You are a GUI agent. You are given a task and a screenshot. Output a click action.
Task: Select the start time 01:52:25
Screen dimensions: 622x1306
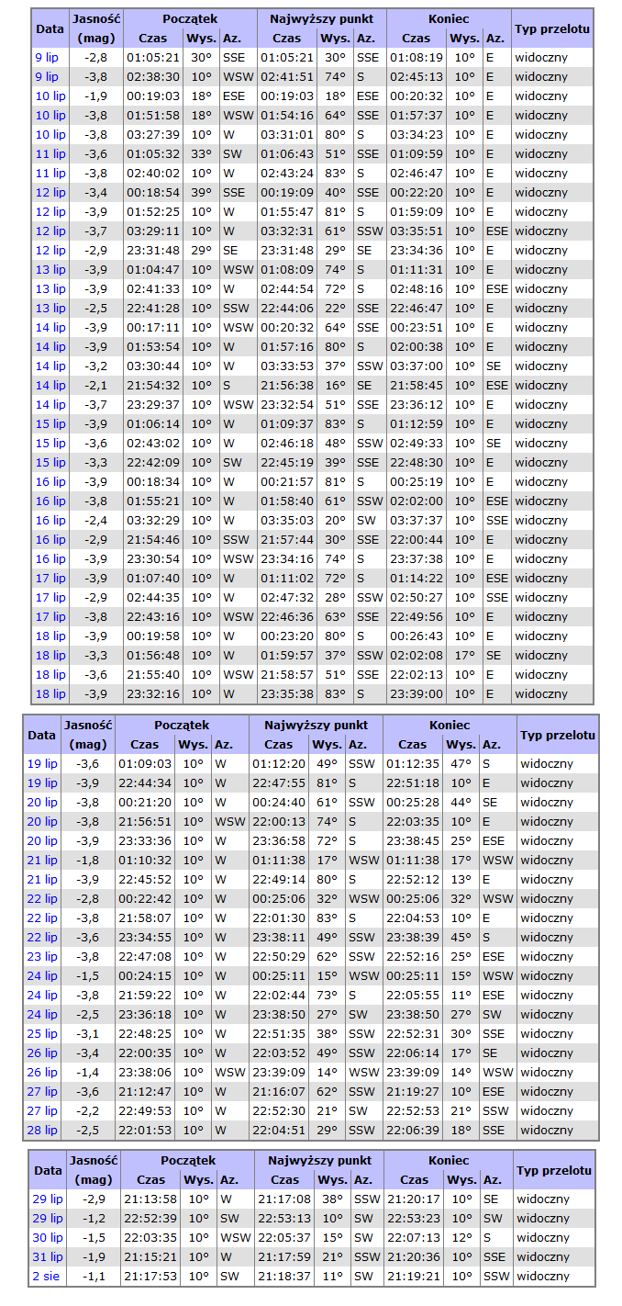pos(153,211)
